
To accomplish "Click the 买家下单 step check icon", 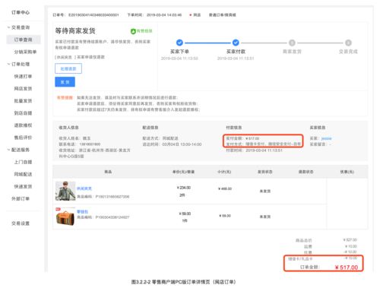I will tap(179, 43).
